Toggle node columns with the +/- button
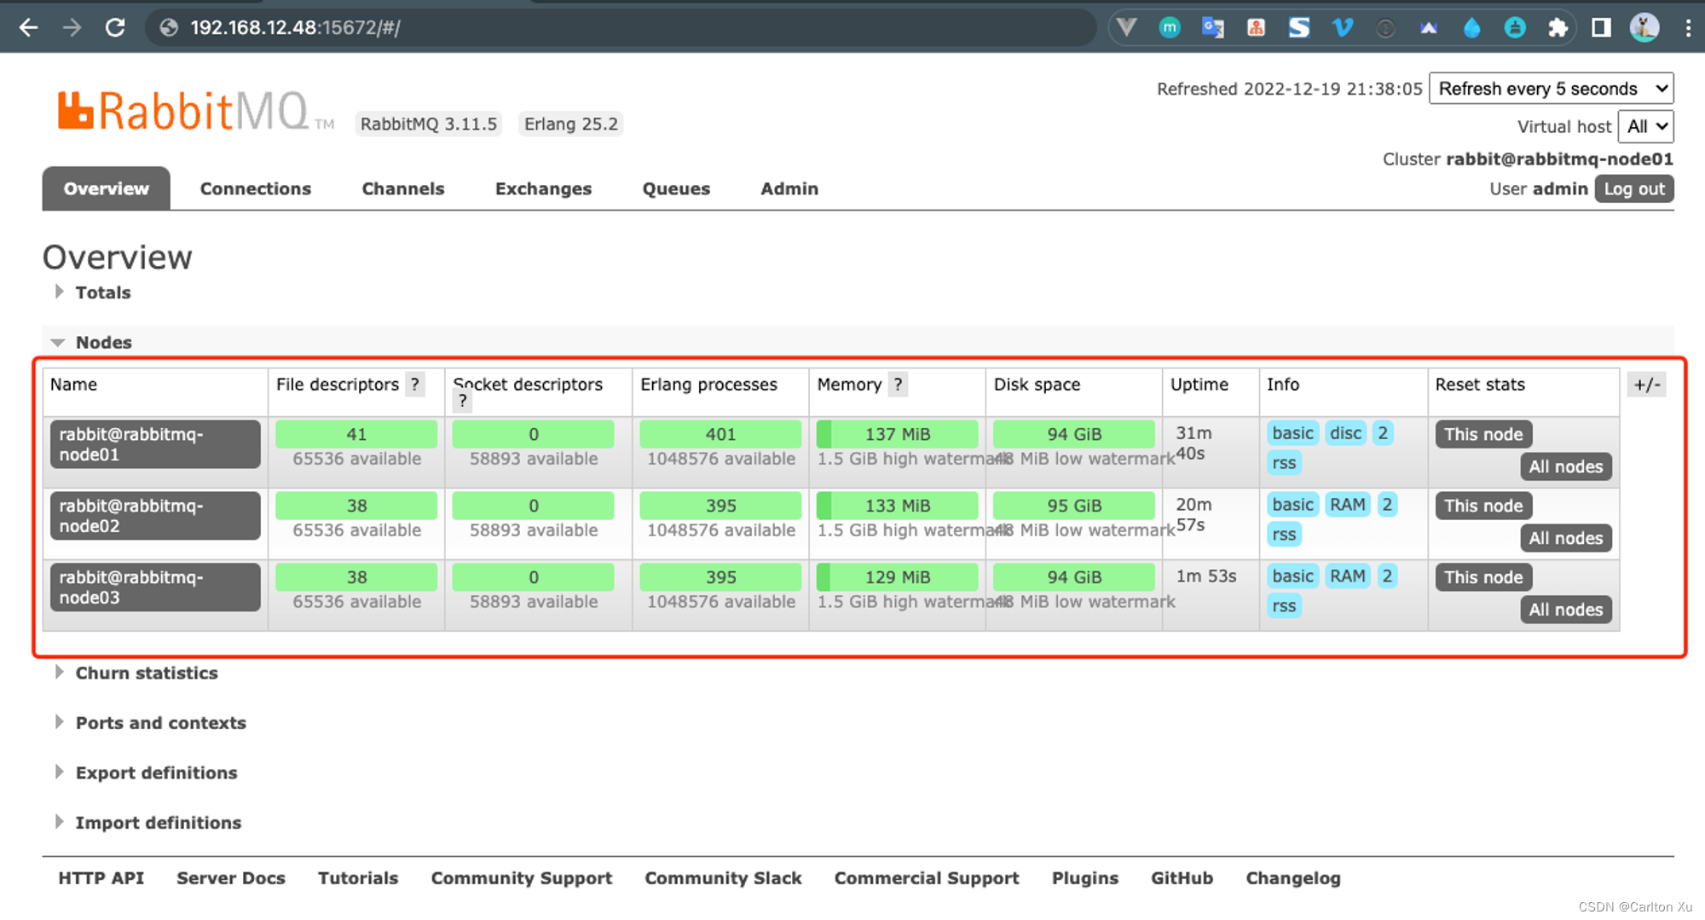This screenshot has width=1705, height=920. (1646, 385)
